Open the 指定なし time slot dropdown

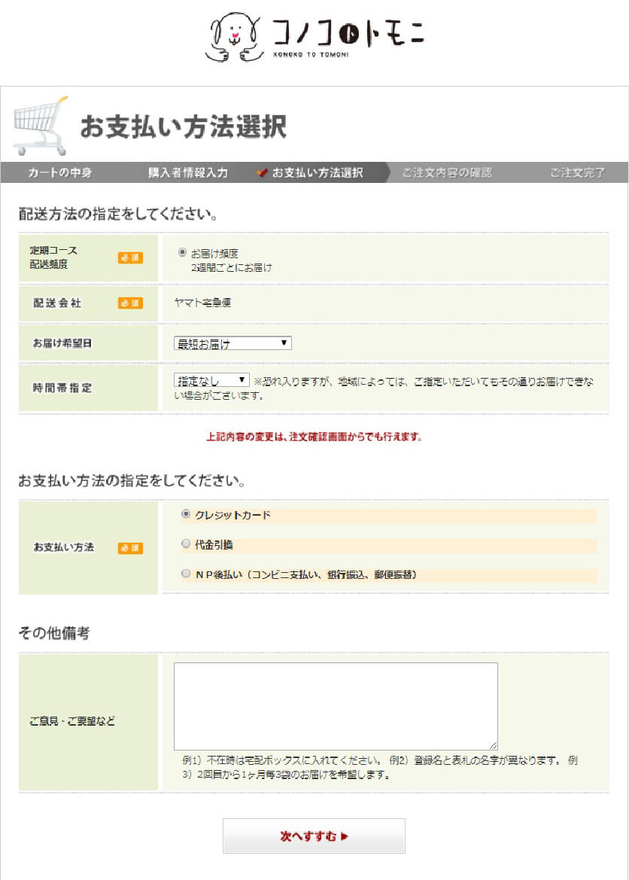(x=211, y=381)
